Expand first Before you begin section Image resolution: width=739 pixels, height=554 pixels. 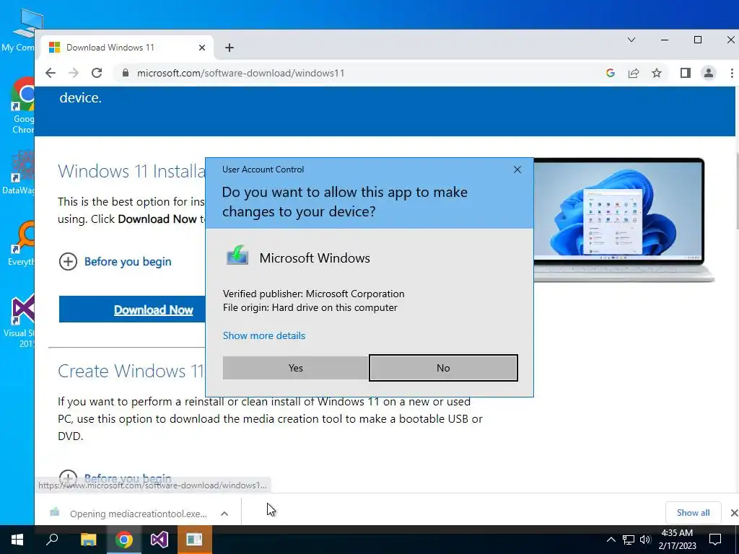pos(68,261)
